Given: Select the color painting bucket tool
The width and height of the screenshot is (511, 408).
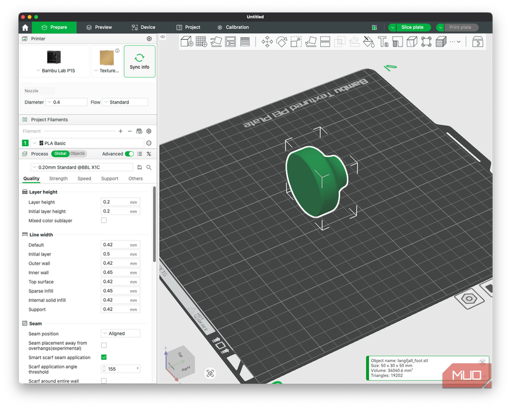Looking at the screenshot, I should (369, 42).
